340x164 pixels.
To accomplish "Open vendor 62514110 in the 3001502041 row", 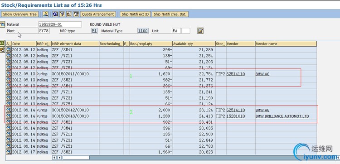I will tap(236, 74).
